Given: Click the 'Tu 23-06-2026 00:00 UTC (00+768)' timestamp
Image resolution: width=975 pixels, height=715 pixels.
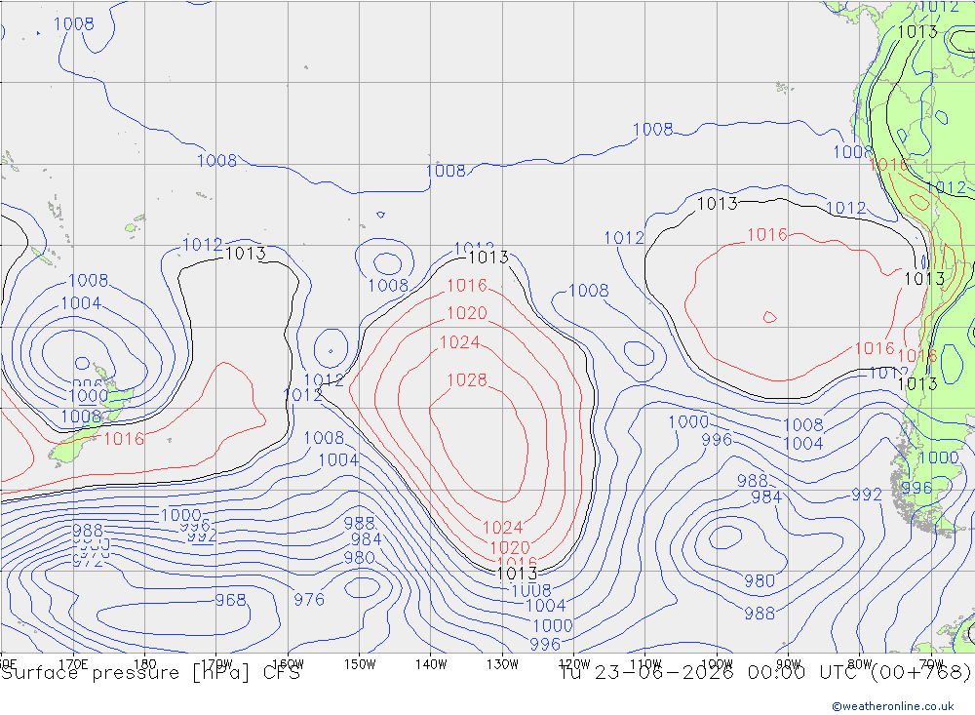Looking at the screenshot, I should (764, 673).
